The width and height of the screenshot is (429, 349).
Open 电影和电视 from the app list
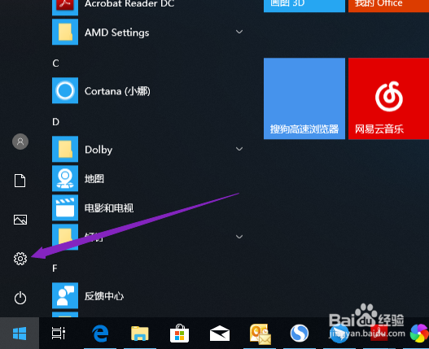click(109, 208)
